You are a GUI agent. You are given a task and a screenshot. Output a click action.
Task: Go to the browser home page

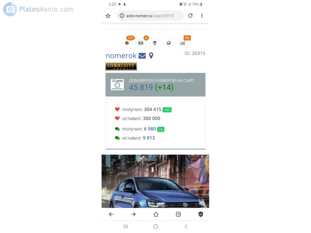[x=156, y=214]
